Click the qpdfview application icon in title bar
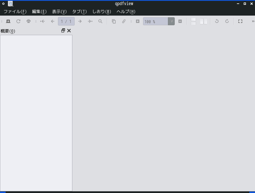The width and height of the screenshot is (255, 193). point(10,4)
